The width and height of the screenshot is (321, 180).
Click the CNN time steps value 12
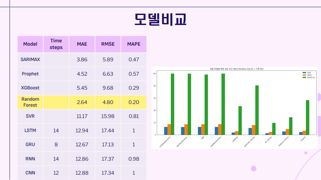coord(56,173)
